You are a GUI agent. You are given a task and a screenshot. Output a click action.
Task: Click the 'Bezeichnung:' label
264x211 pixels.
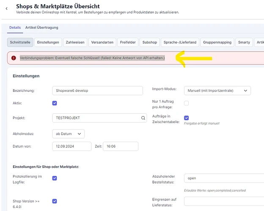coord(24,90)
